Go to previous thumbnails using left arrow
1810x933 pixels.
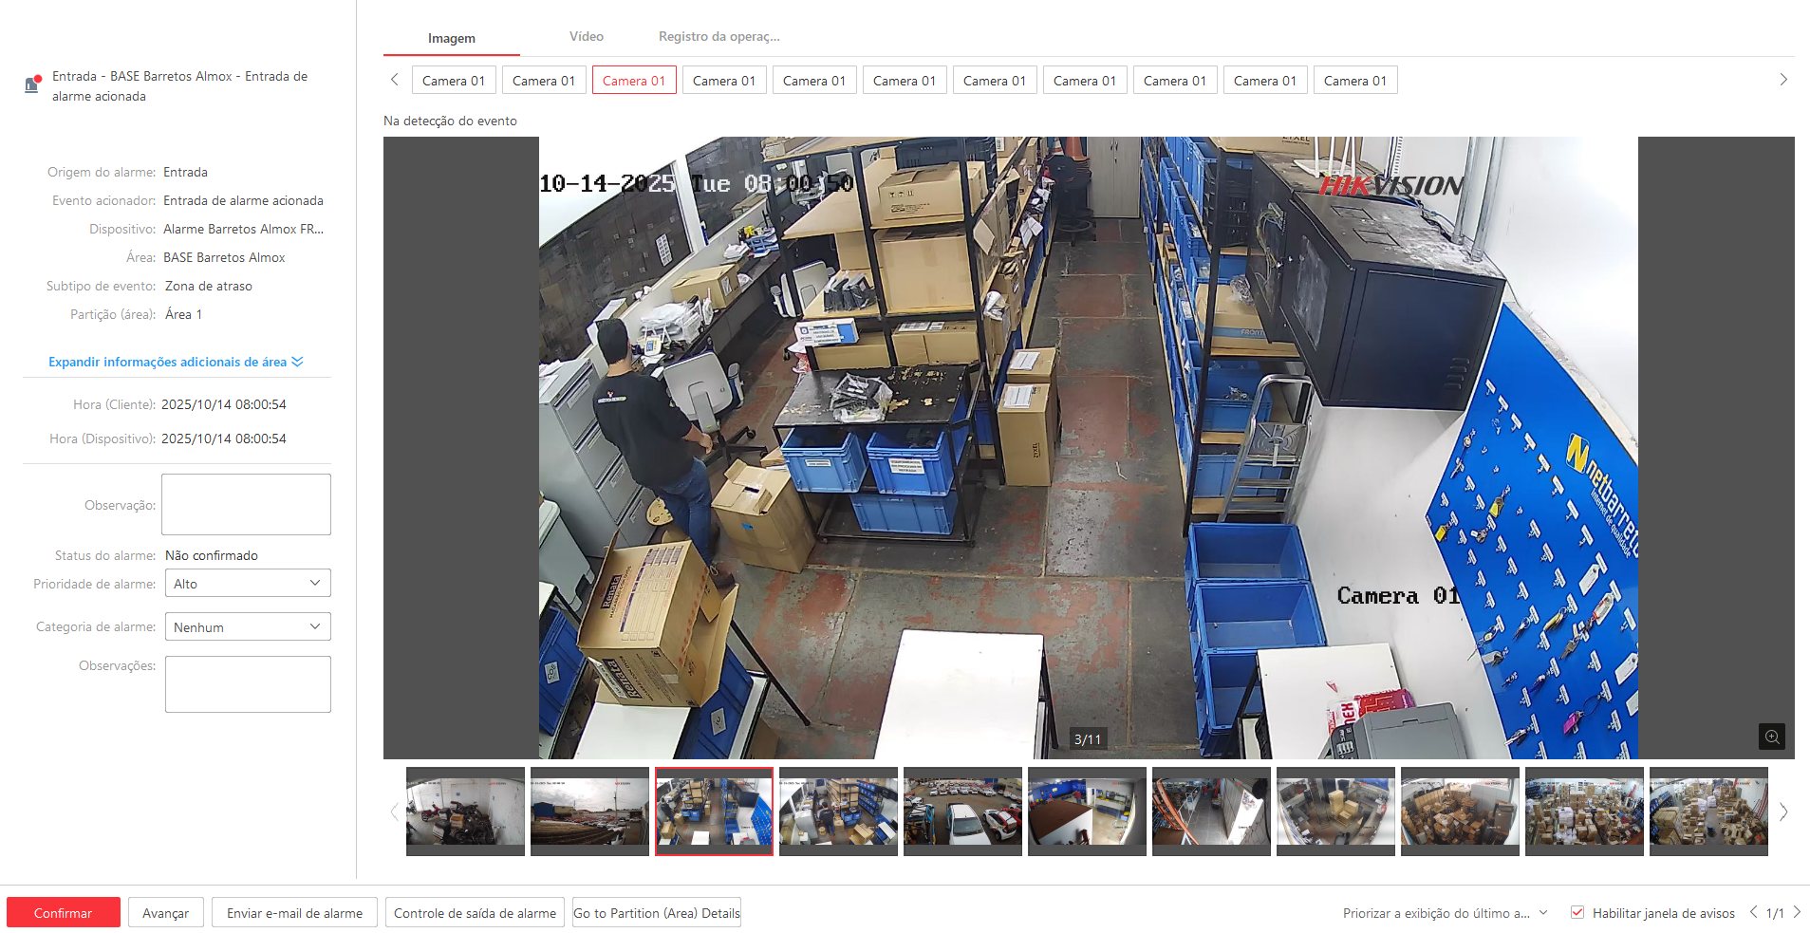[x=394, y=812]
